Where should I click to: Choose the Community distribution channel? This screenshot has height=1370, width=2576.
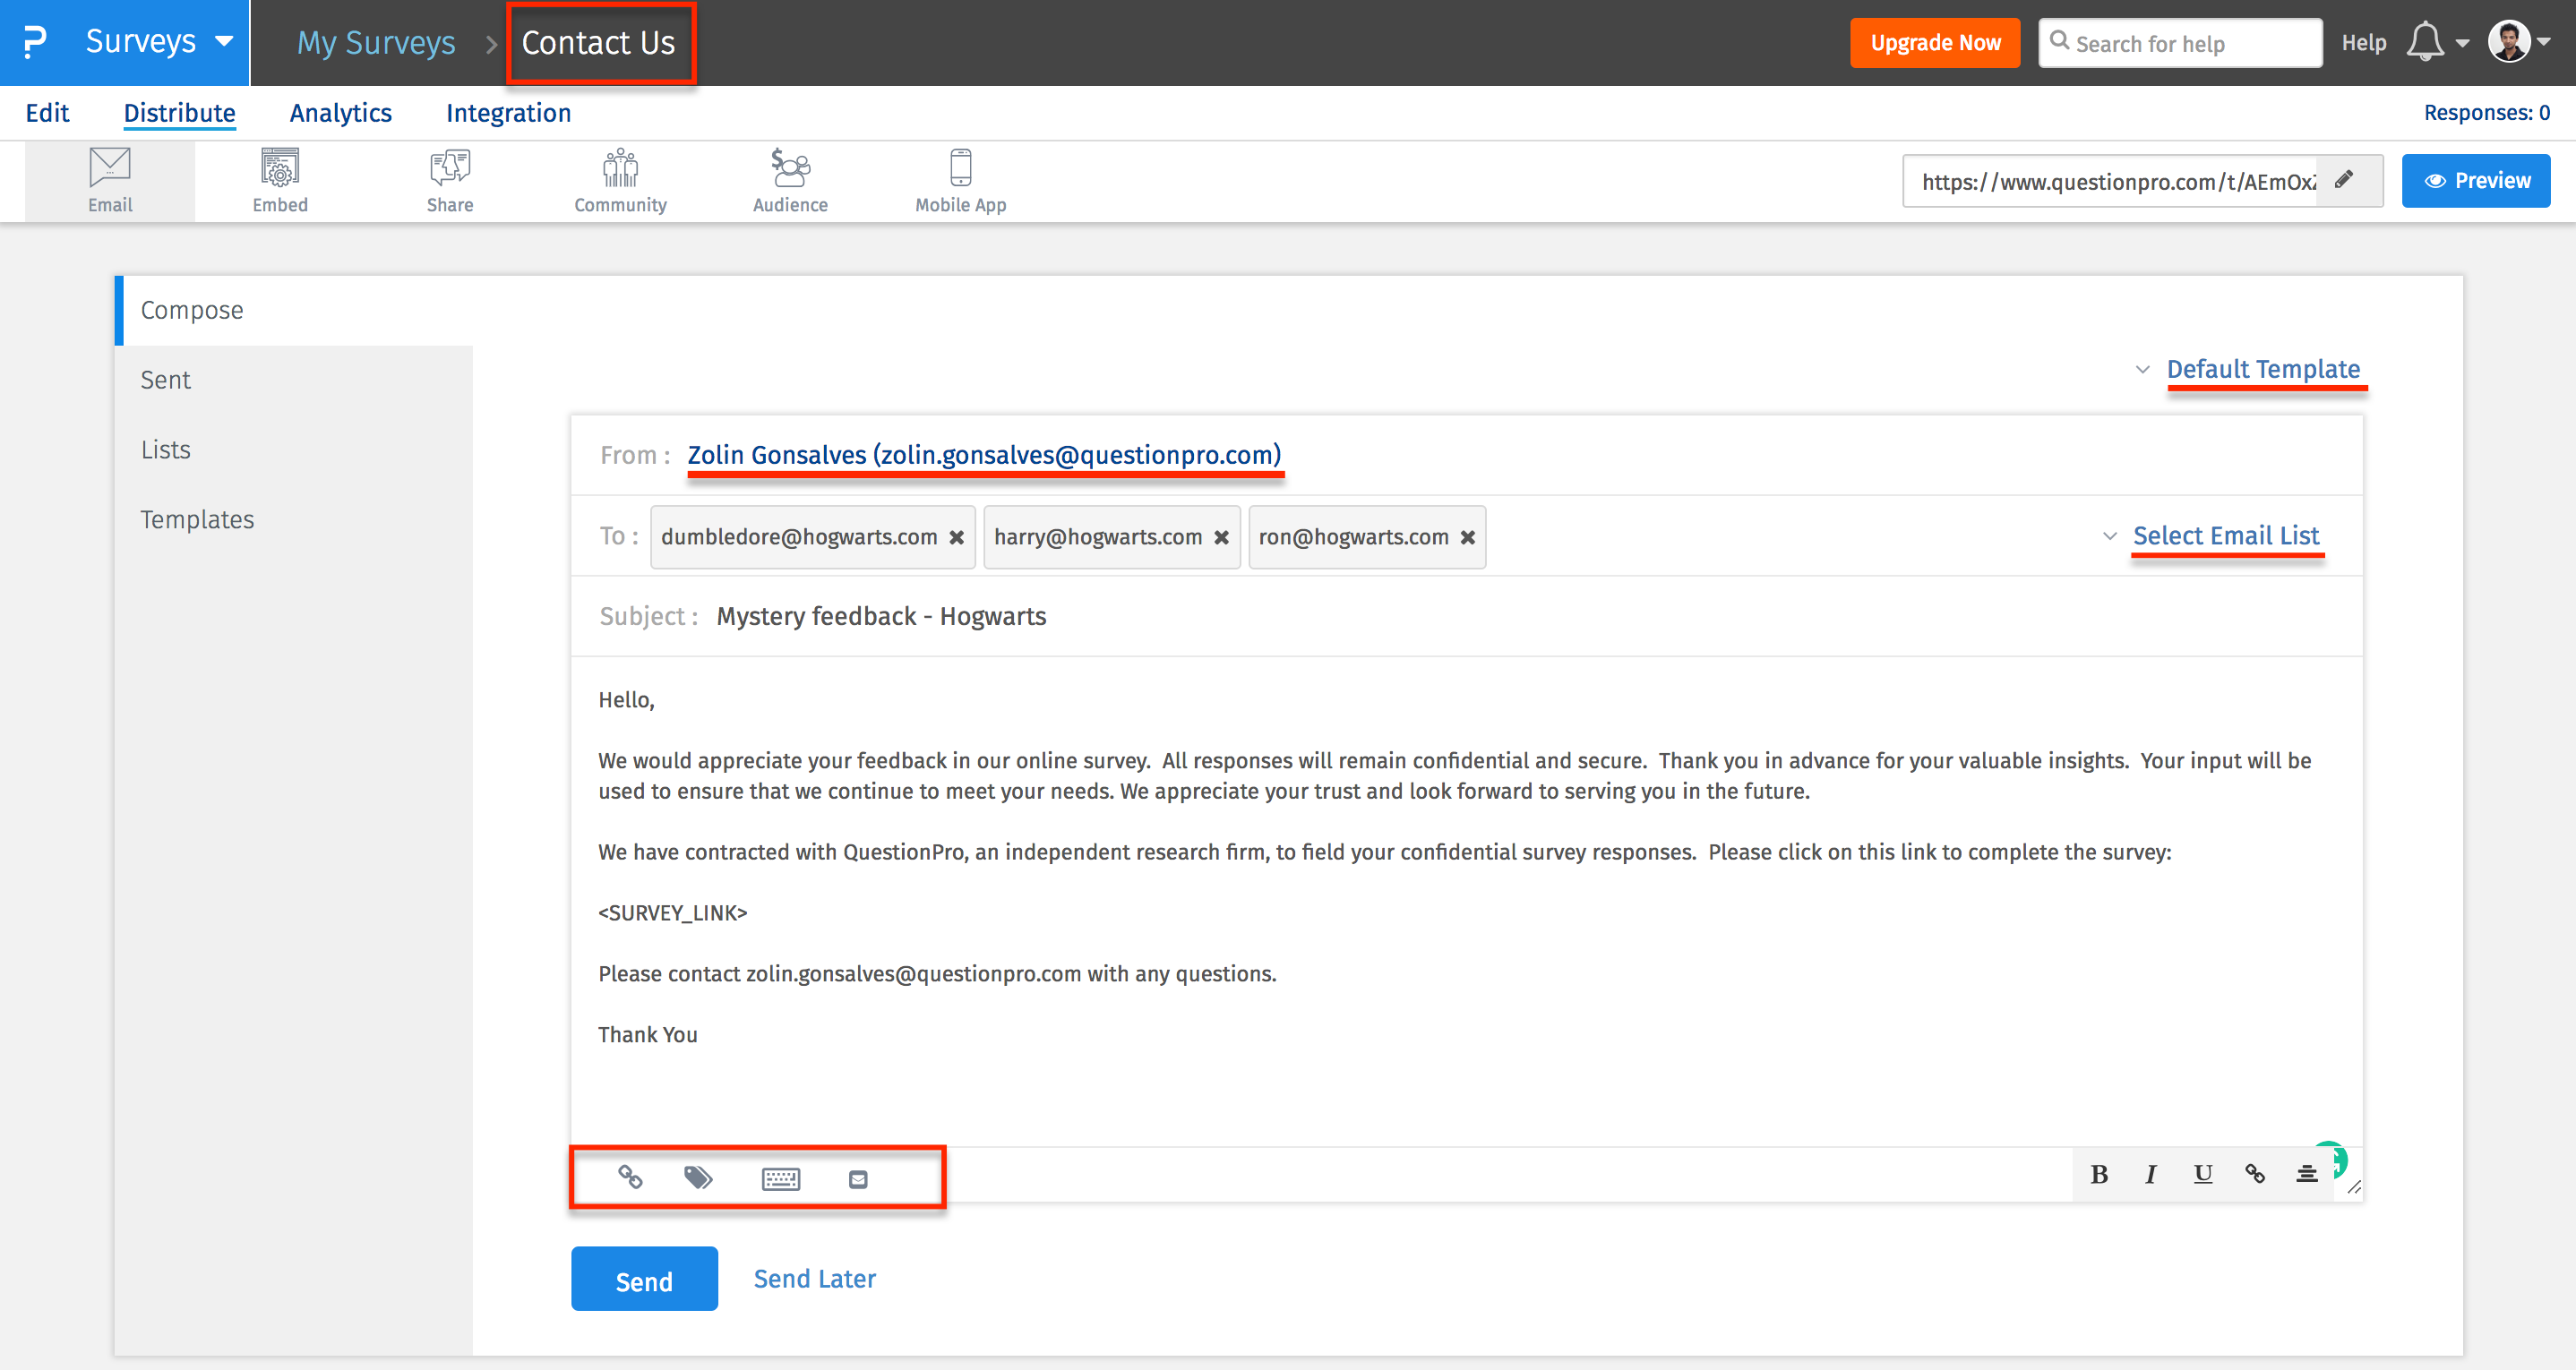(620, 180)
